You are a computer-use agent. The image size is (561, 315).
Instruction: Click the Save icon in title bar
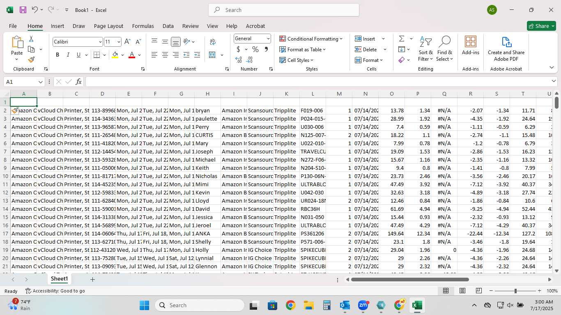[23, 10]
